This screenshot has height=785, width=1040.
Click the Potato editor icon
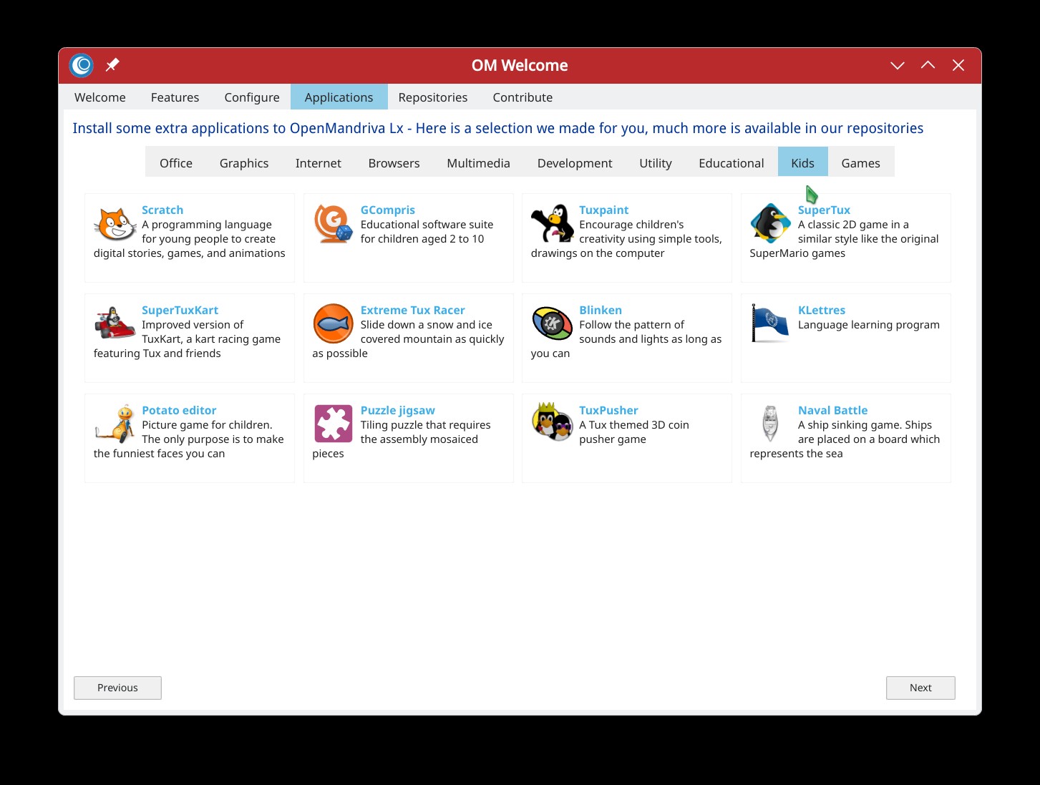coord(115,424)
